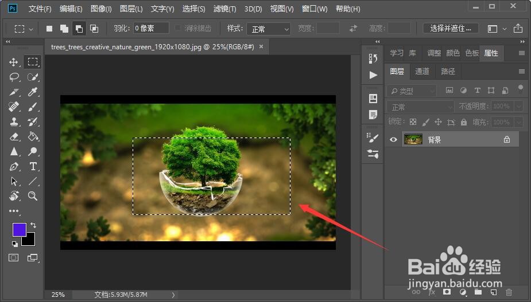Viewport: 531px width, 302px height.
Task: Collapse the toolbar with double arrows
Action: (8, 42)
